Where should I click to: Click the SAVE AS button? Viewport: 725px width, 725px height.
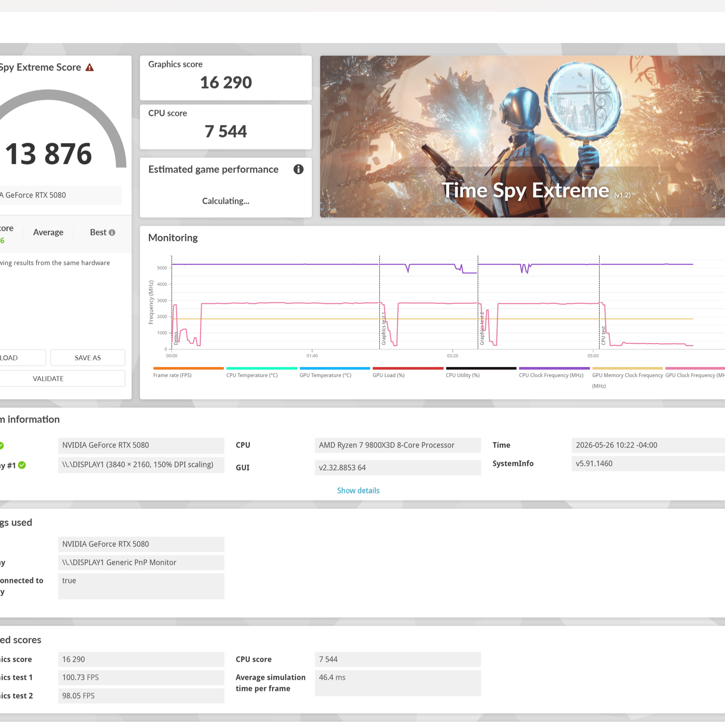88,358
